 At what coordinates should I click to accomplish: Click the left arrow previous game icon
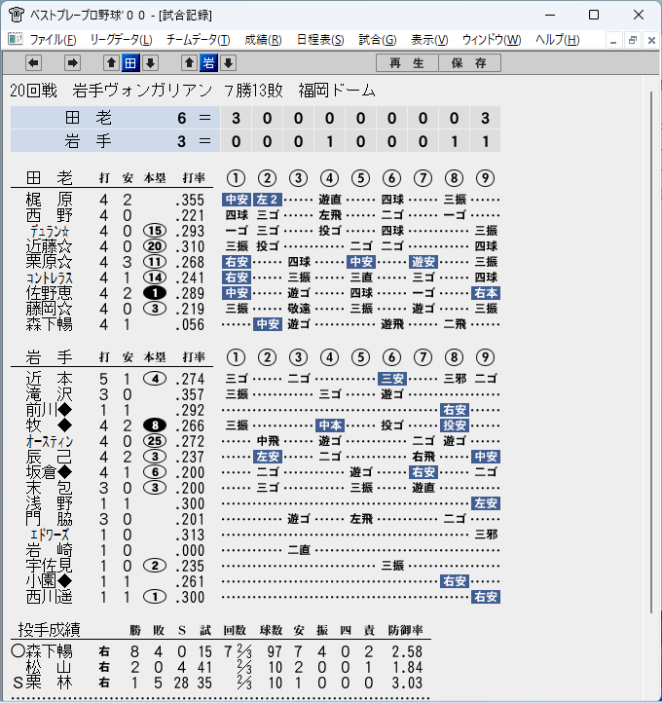click(34, 63)
